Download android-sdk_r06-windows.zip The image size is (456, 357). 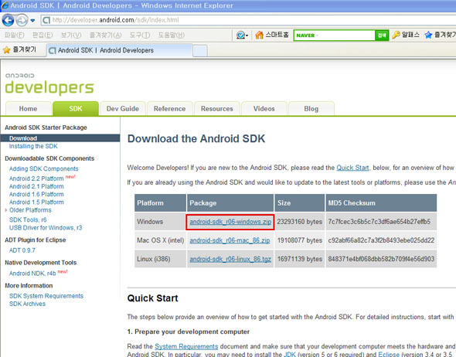(x=230, y=222)
